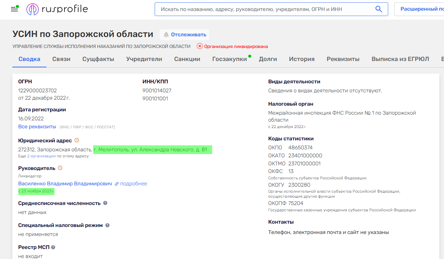Click the magnifier search icon

pyautogui.click(x=379, y=9)
